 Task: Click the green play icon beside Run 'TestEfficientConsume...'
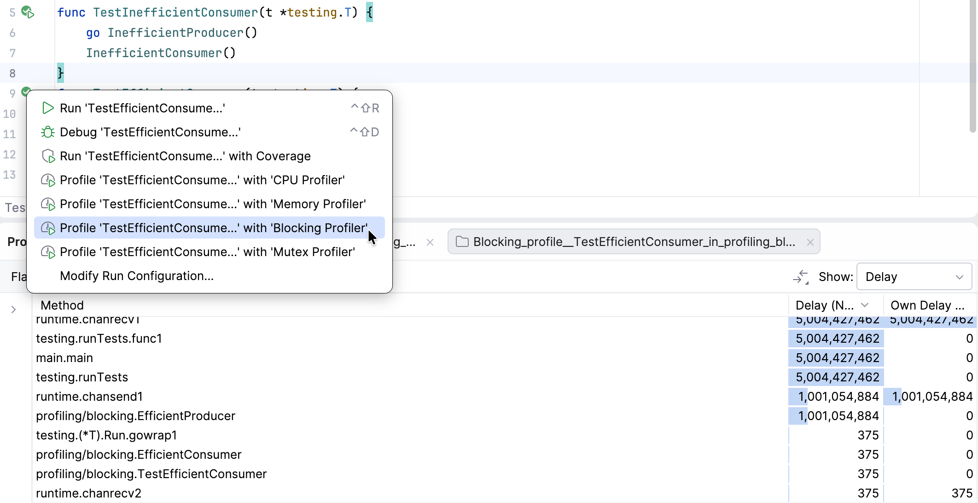[47, 108]
